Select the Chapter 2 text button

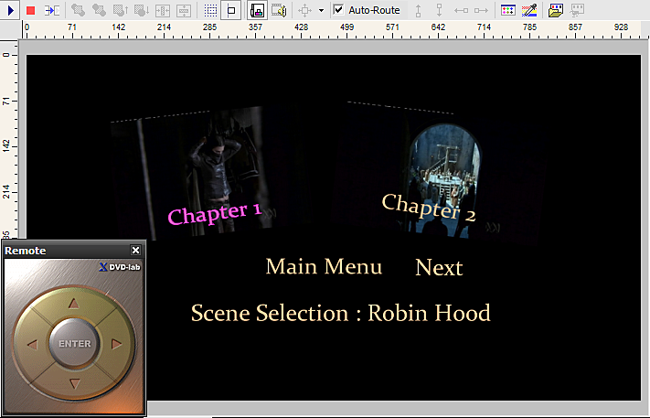tap(429, 208)
